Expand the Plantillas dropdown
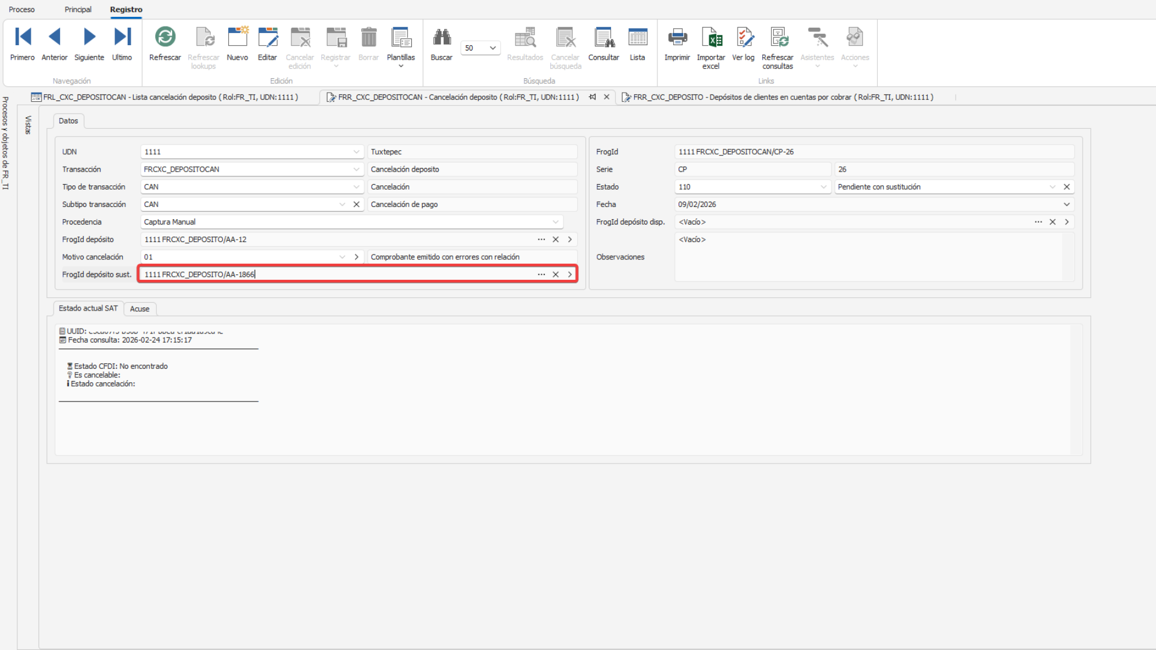Viewport: 1156px width, 650px height. 401,66
